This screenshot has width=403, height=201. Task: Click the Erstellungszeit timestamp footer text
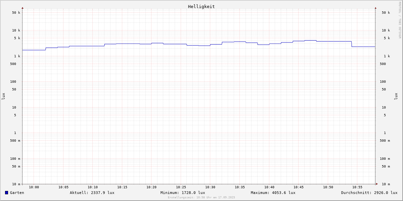201,198
